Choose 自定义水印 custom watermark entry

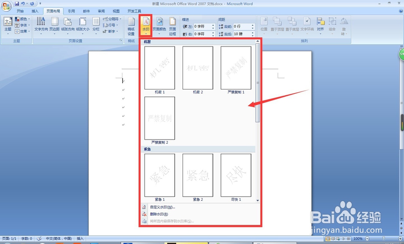click(x=200, y=207)
